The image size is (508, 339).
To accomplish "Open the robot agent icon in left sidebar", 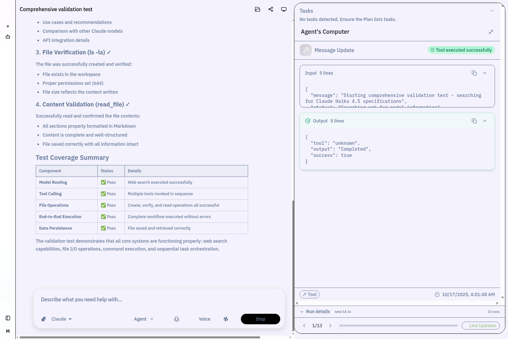I will coord(8,37).
